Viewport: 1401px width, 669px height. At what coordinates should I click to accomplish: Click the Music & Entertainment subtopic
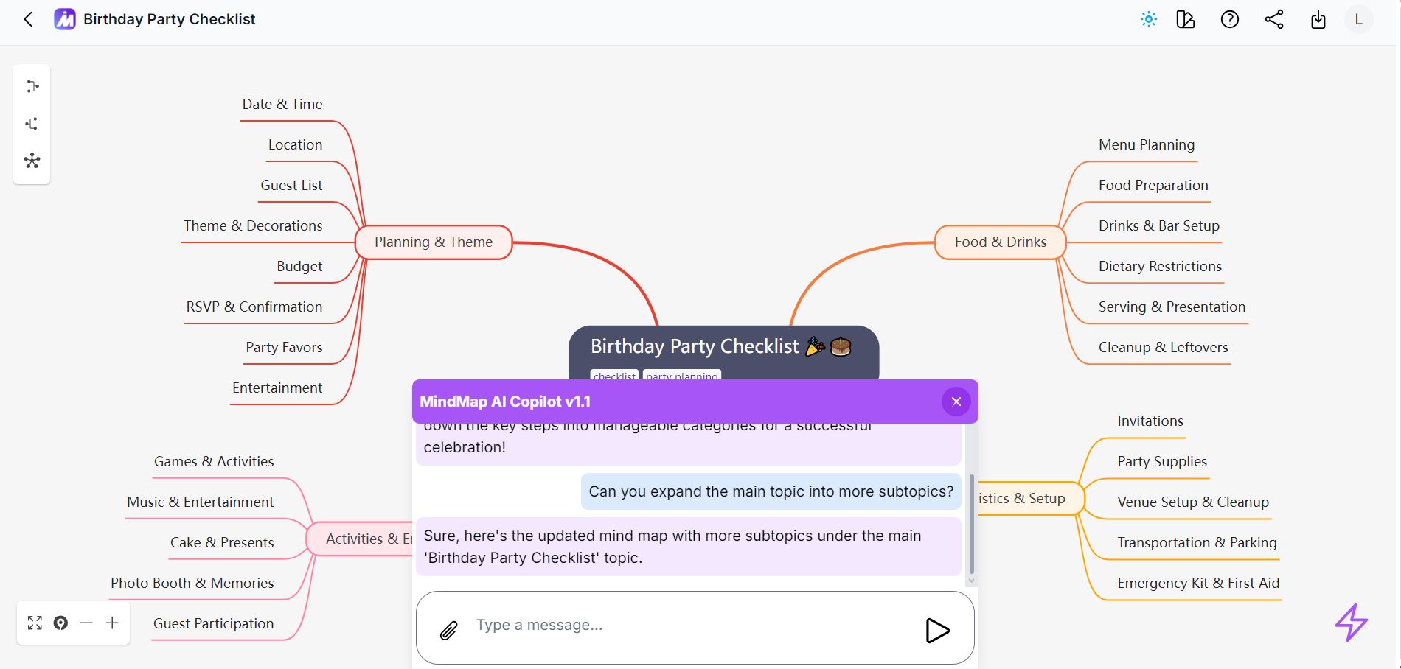[201, 502]
